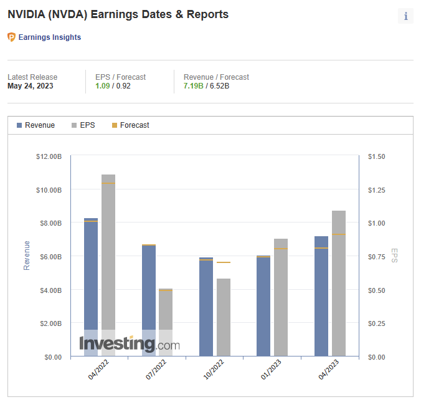Click the 04/2022 revenue bar
Viewport: 421px width, 402px height.
(91, 287)
